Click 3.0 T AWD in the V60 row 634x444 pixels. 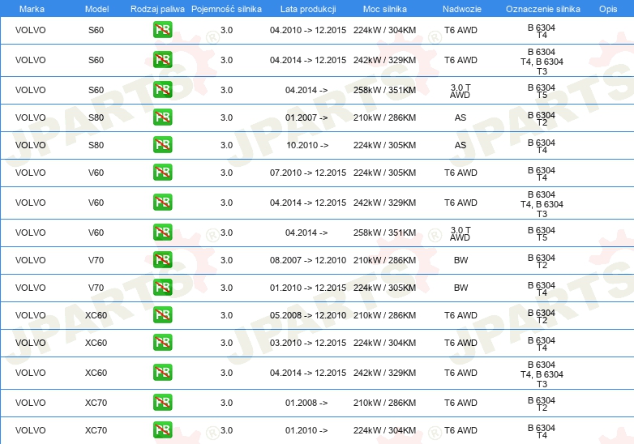461,234
